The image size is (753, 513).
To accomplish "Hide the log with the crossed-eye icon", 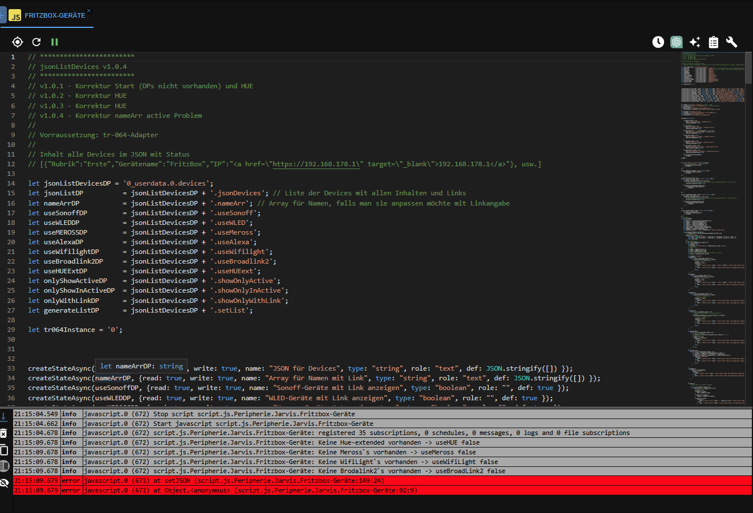I will point(4,483).
